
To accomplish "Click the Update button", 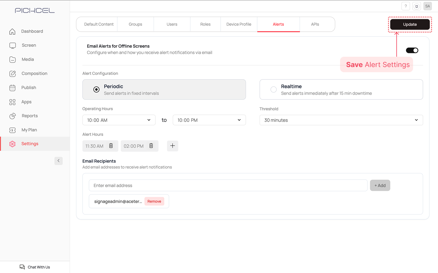I will [x=410, y=24].
